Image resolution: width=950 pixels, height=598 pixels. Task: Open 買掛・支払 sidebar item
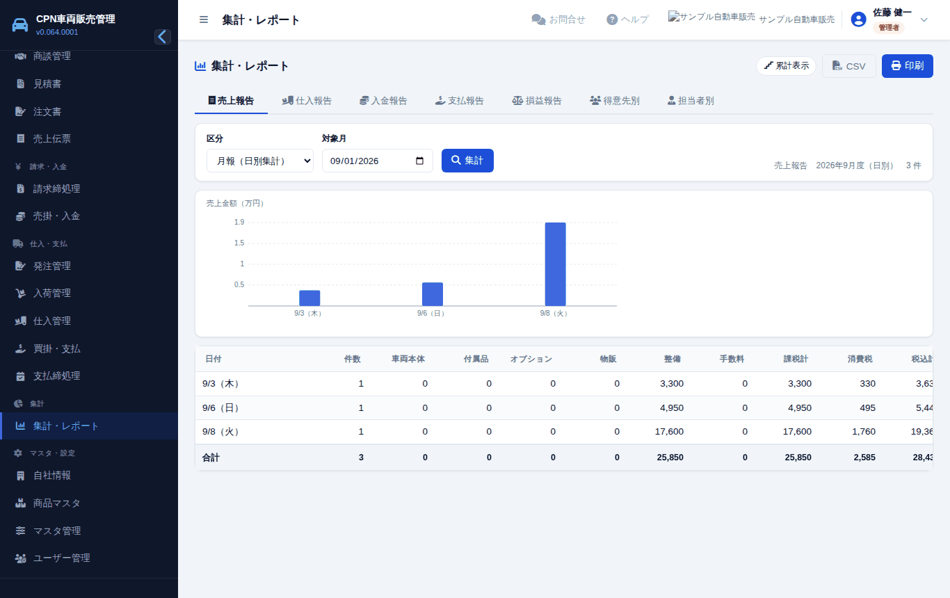tap(89, 348)
